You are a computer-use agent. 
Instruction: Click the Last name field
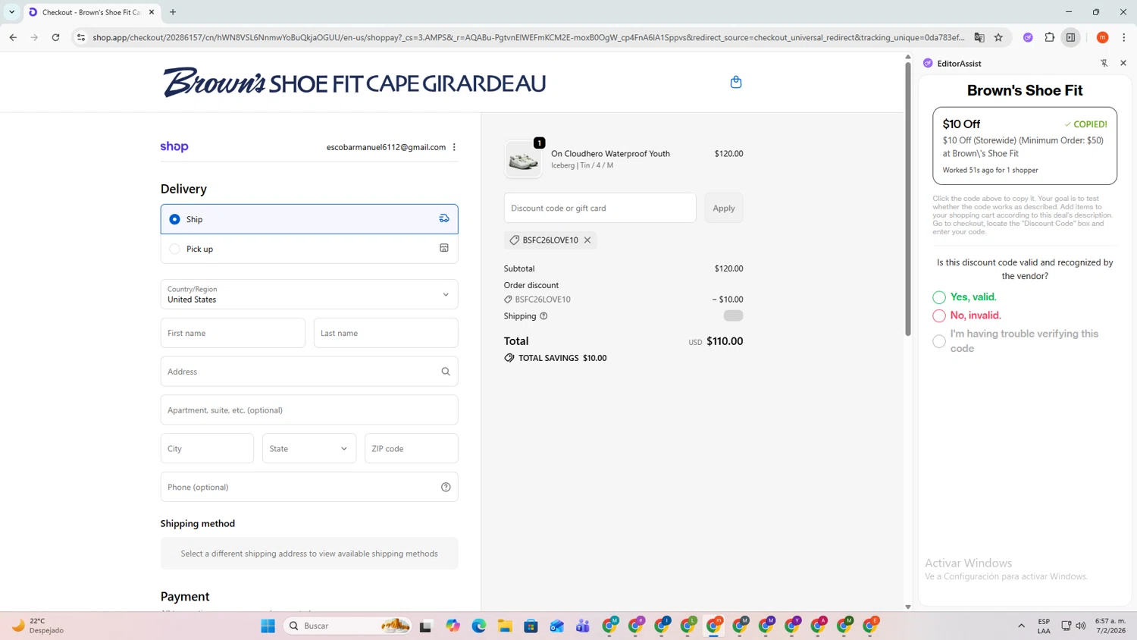386,333
